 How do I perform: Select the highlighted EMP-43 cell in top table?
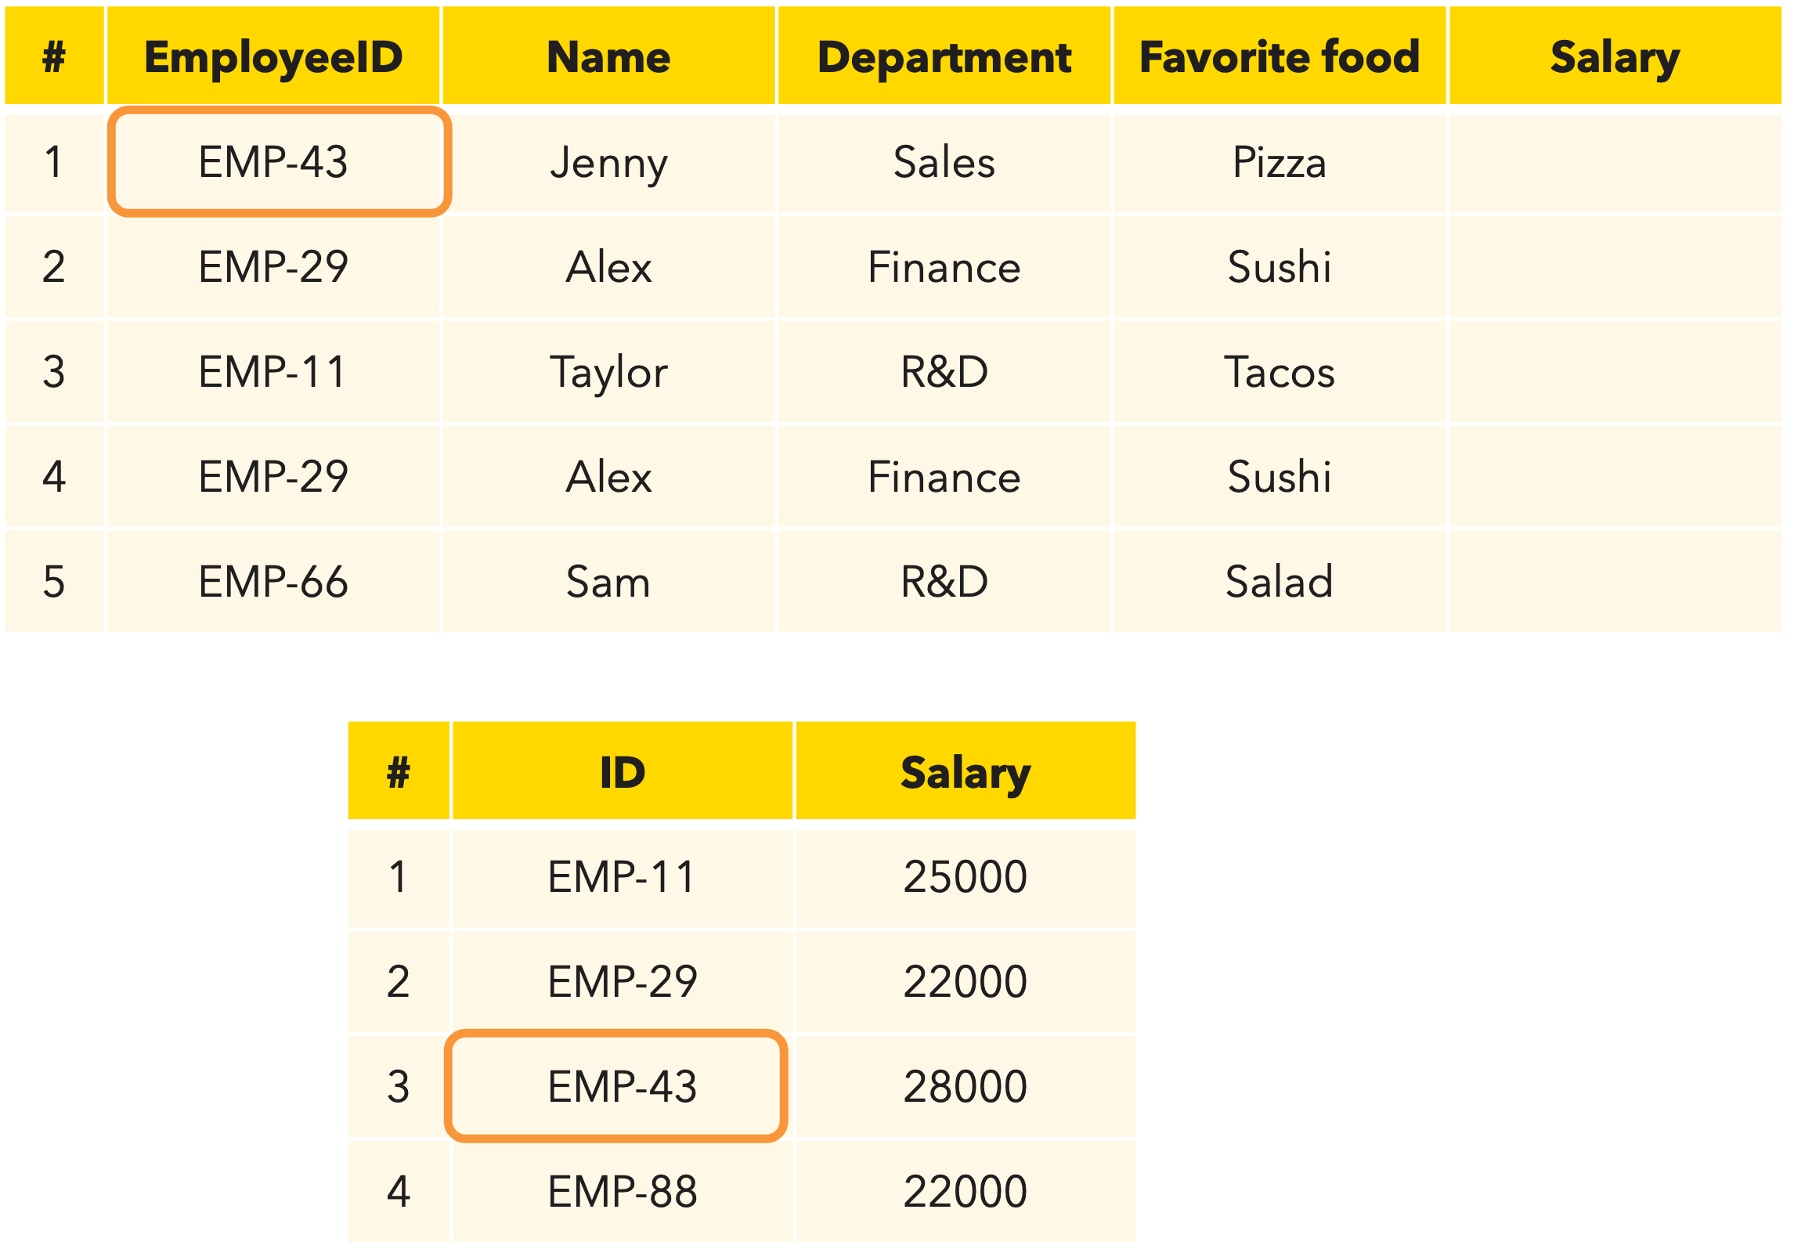click(280, 162)
